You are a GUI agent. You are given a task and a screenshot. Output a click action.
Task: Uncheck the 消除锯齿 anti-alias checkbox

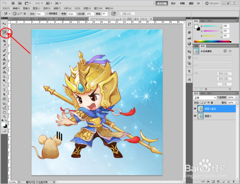(x=47, y=14)
